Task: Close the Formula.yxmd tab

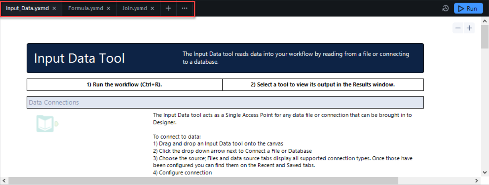Action: coord(109,8)
